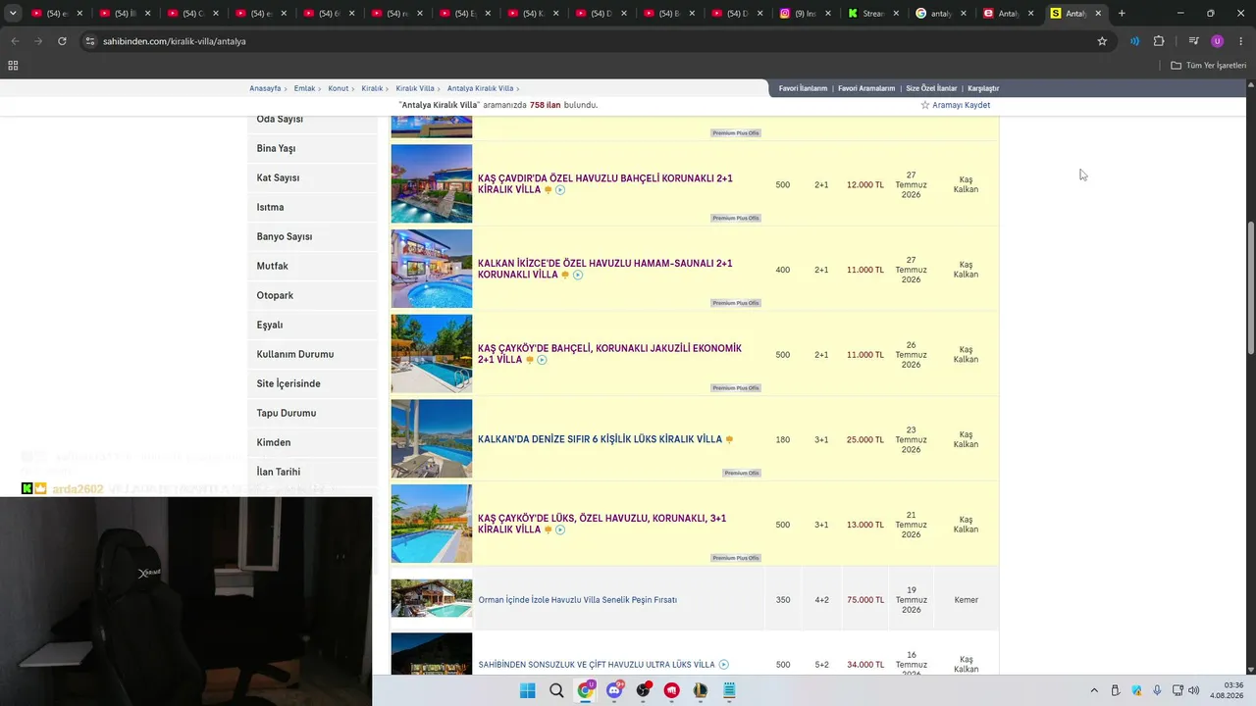Show hidden system tray icons
The image size is (1256, 706).
[x=1094, y=690]
